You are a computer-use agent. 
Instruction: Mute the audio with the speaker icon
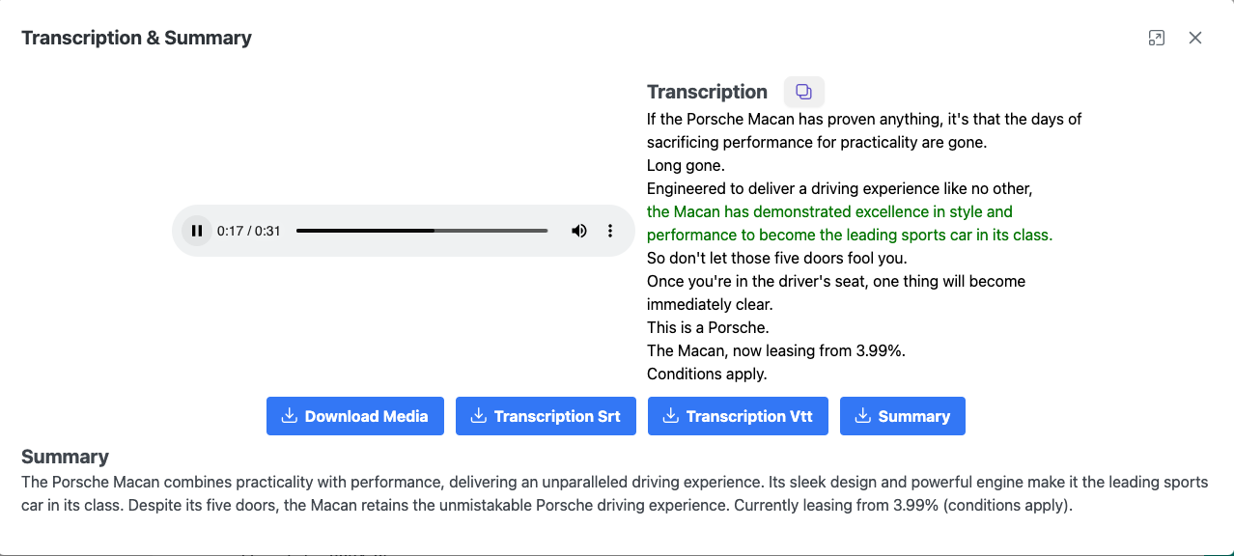tap(579, 231)
